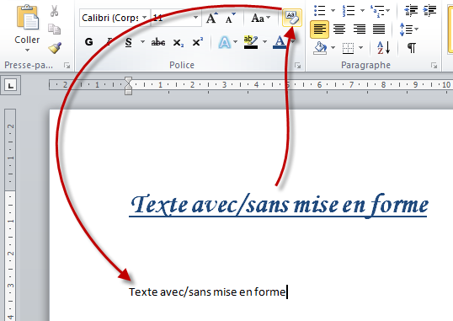Toggle superscript X² button
This screenshot has width=453, height=321.
coord(198,42)
